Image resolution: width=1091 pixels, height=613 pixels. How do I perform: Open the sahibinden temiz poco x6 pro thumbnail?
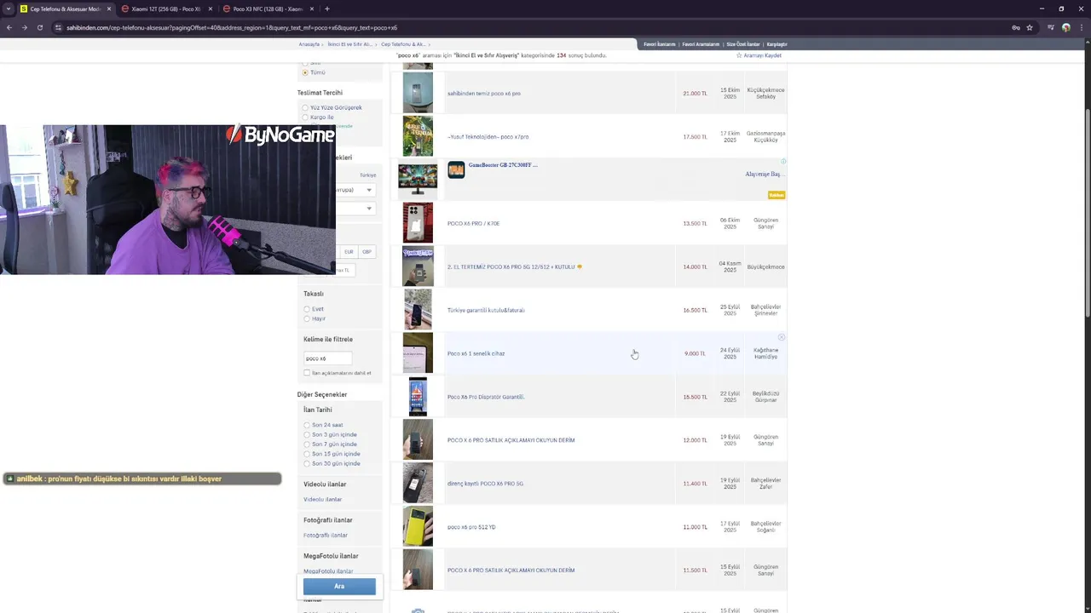point(418,93)
